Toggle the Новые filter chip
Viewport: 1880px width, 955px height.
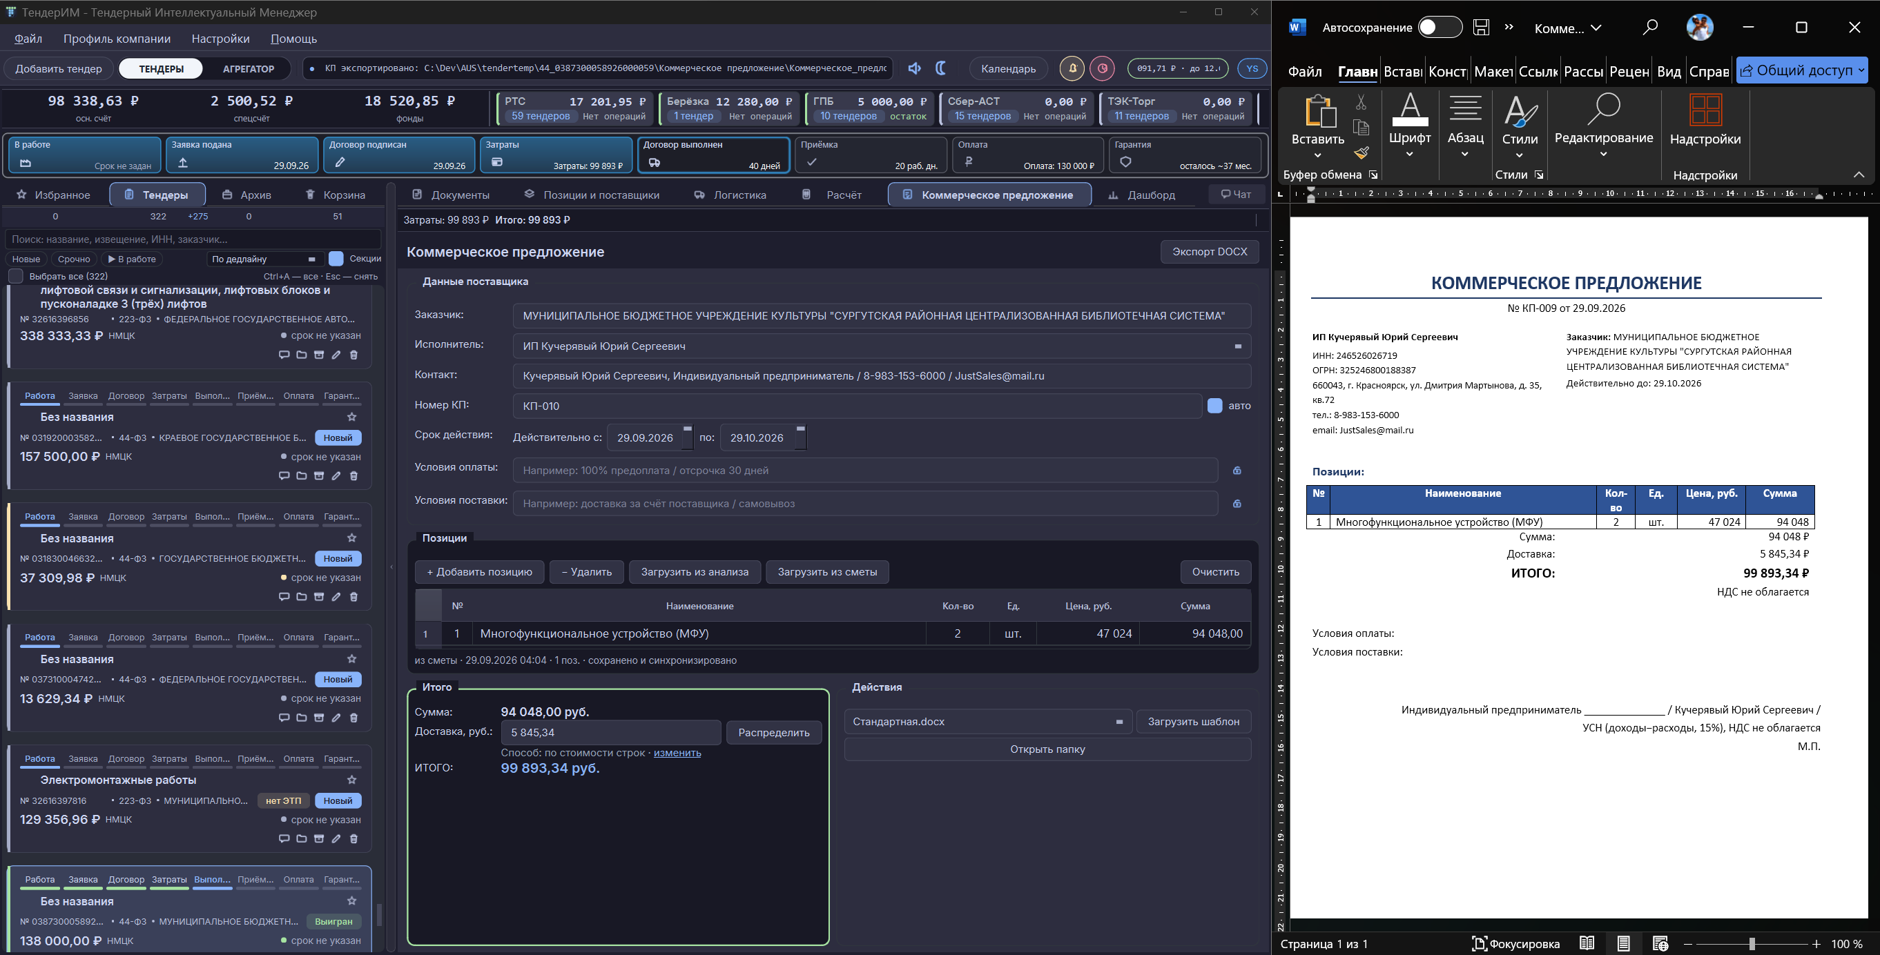26,259
